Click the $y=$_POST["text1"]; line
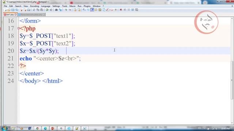 pyautogui.click(x=48, y=36)
